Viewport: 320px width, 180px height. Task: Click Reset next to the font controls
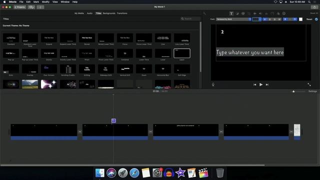point(309,19)
